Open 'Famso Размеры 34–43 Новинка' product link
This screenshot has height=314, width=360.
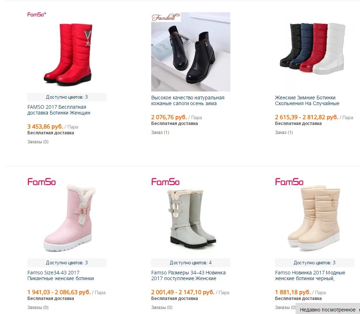(x=188, y=275)
